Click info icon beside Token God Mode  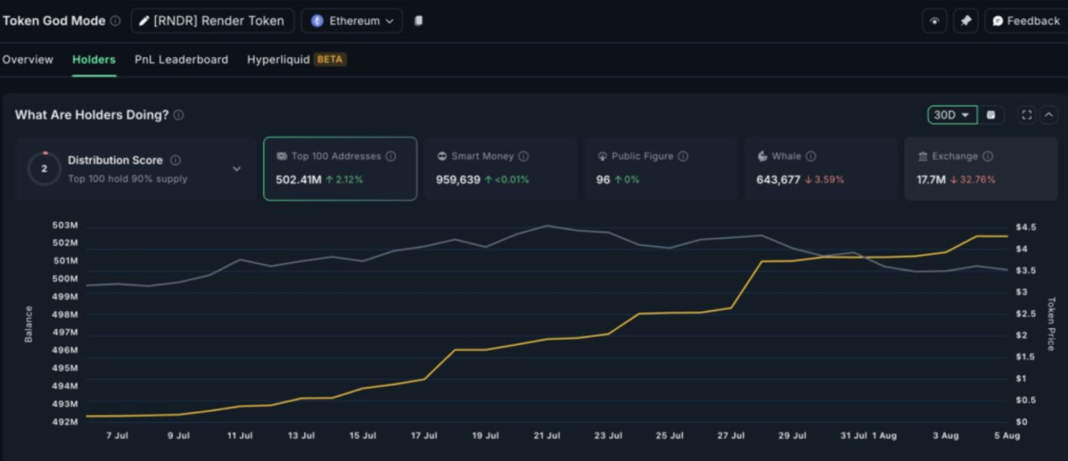point(115,21)
